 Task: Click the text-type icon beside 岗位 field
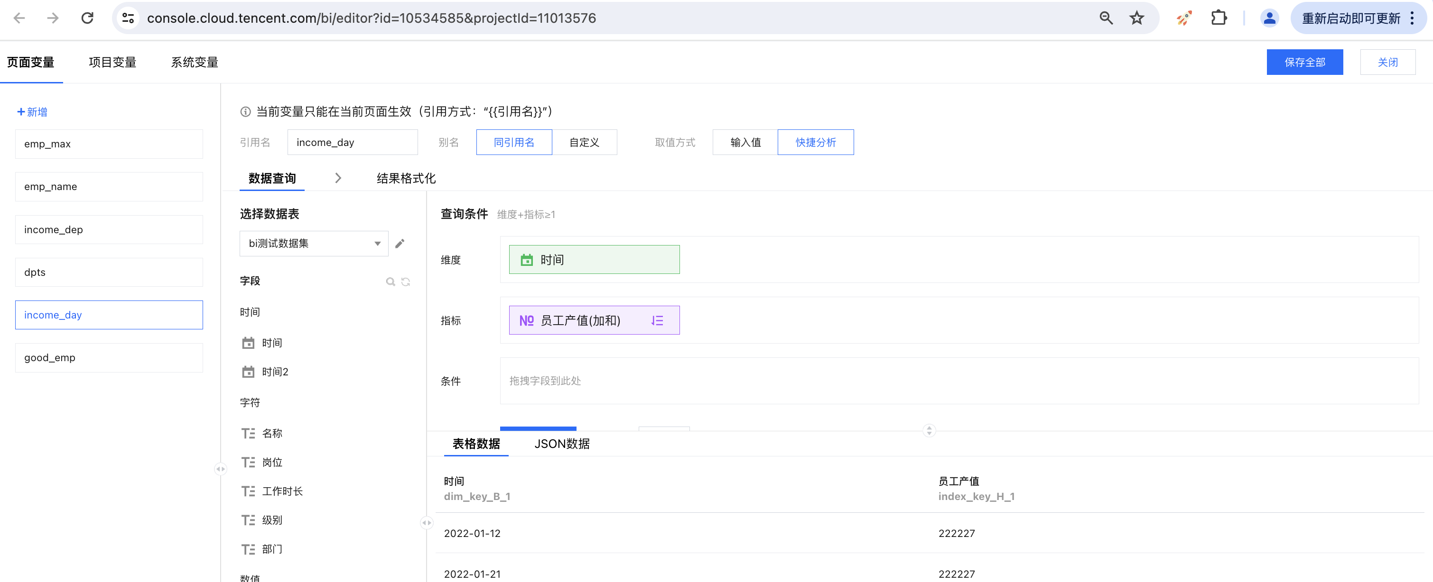coord(248,463)
